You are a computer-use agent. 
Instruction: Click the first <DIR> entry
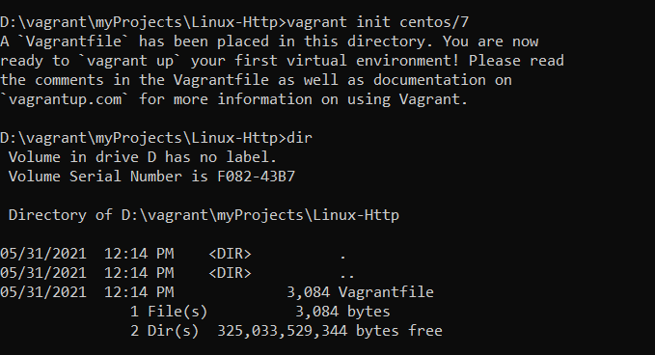(x=230, y=254)
